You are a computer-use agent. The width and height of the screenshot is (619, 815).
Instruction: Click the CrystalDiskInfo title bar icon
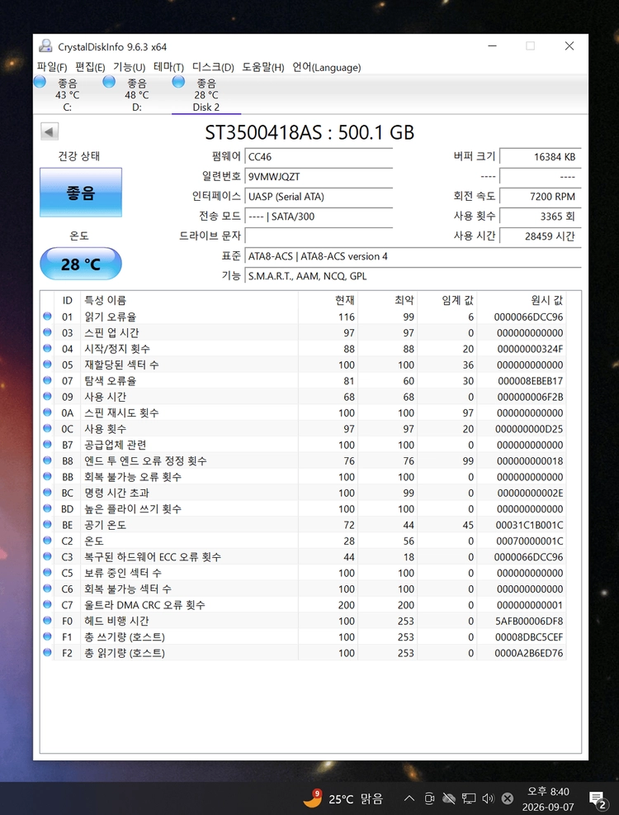point(45,46)
